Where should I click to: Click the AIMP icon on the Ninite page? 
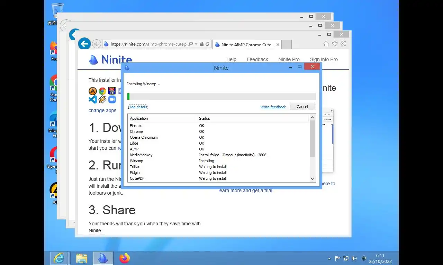93,91
